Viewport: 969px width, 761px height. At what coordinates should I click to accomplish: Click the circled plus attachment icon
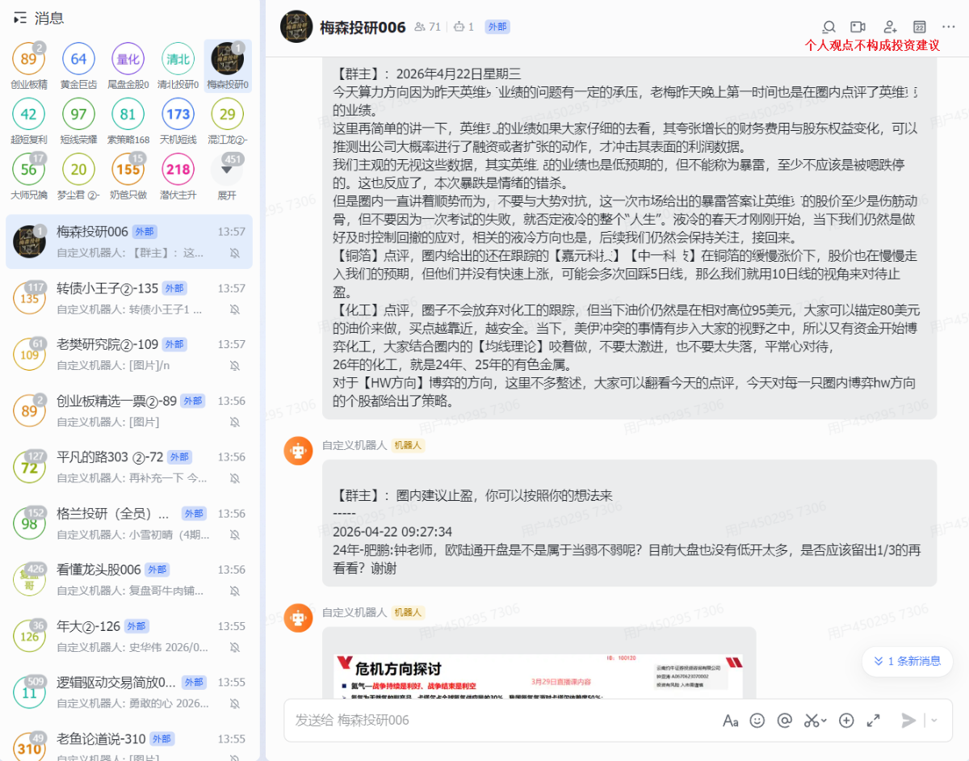click(x=846, y=721)
